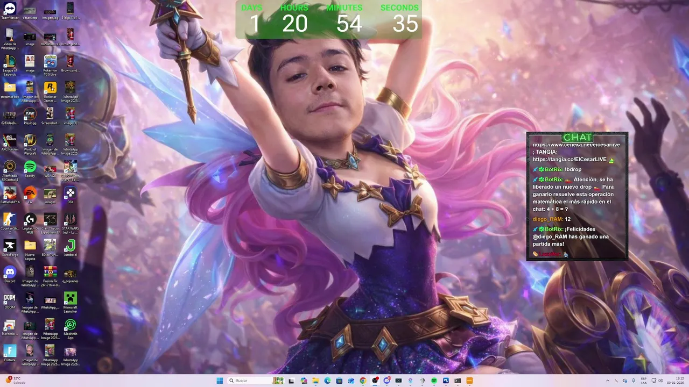Open the TeamViewer desktop shortcut
The height and width of the screenshot is (387, 689).
[10, 11]
